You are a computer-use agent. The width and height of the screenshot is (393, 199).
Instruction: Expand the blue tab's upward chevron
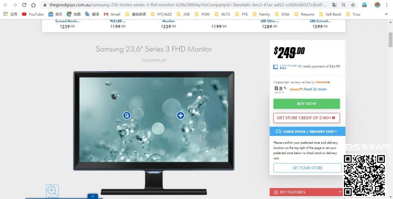[93, 197]
